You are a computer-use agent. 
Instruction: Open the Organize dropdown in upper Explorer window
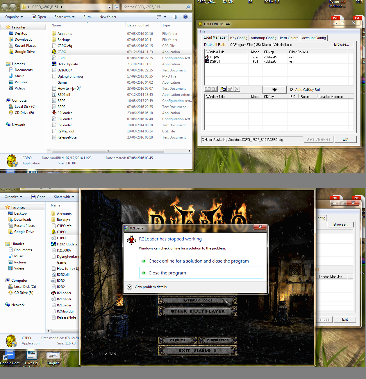coord(14,17)
